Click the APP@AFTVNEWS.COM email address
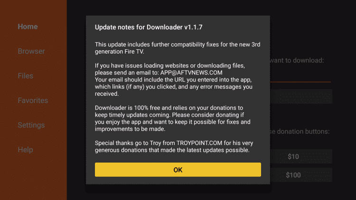 click(191, 73)
